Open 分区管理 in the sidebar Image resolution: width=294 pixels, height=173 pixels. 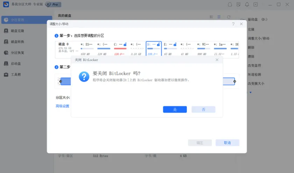tap(27, 20)
